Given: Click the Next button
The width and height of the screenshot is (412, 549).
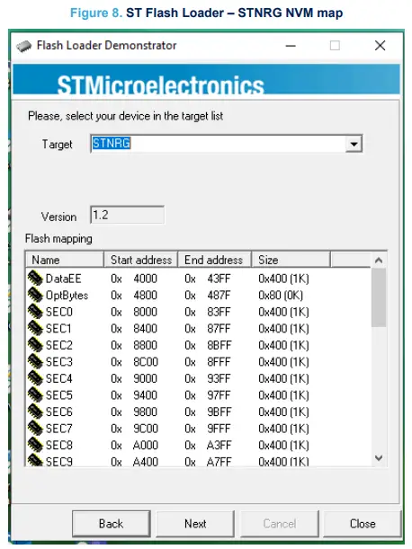Looking at the screenshot, I should [195, 524].
